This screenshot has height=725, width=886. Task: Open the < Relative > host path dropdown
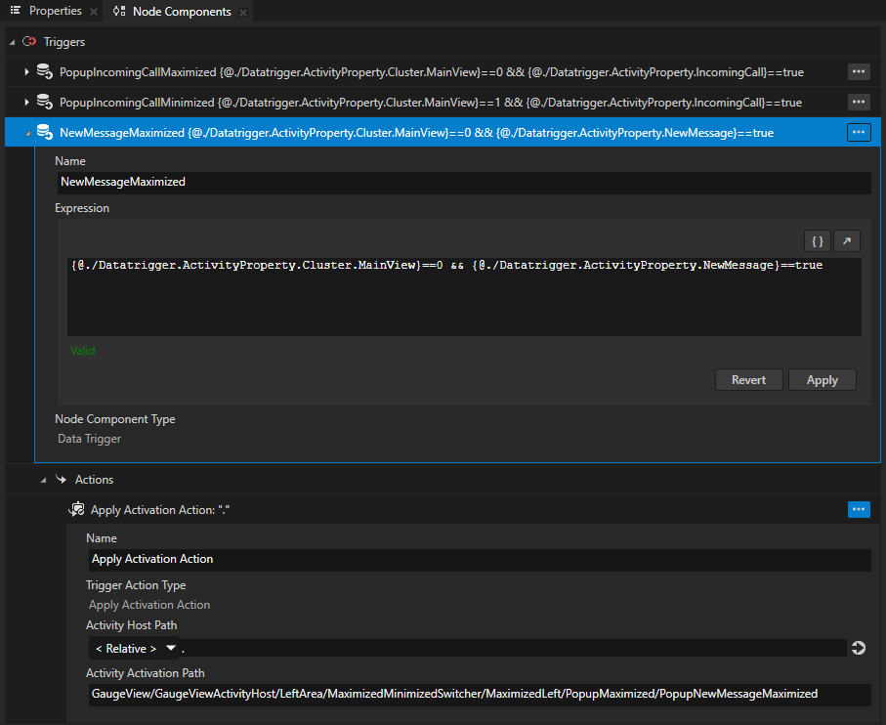click(x=170, y=648)
